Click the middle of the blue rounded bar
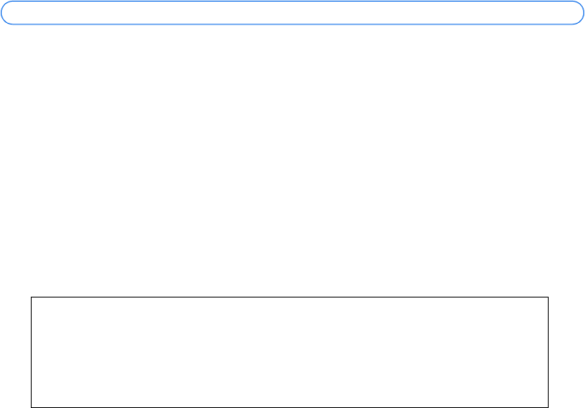 pyautogui.click(x=292, y=12)
